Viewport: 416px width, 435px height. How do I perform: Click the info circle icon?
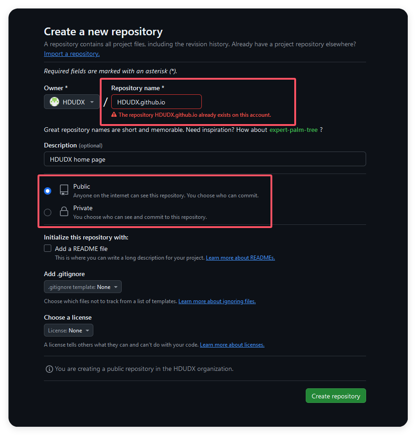[x=49, y=369]
